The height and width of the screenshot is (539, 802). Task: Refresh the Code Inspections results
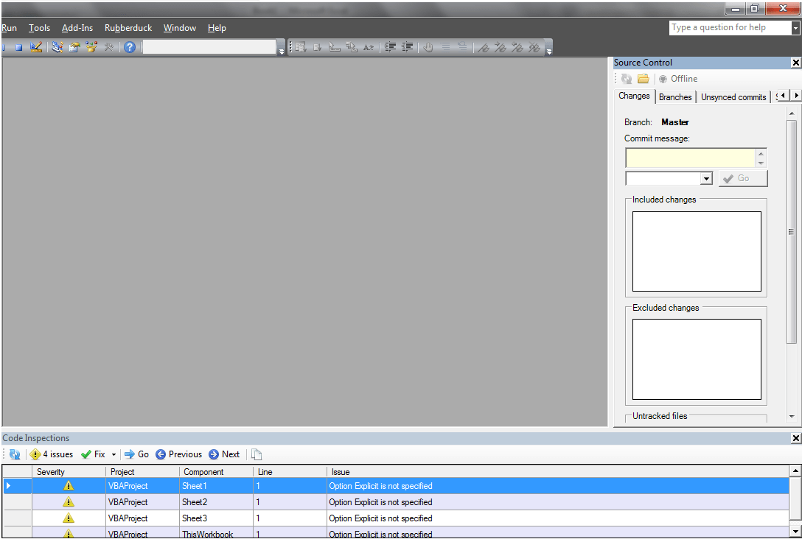[x=15, y=454]
